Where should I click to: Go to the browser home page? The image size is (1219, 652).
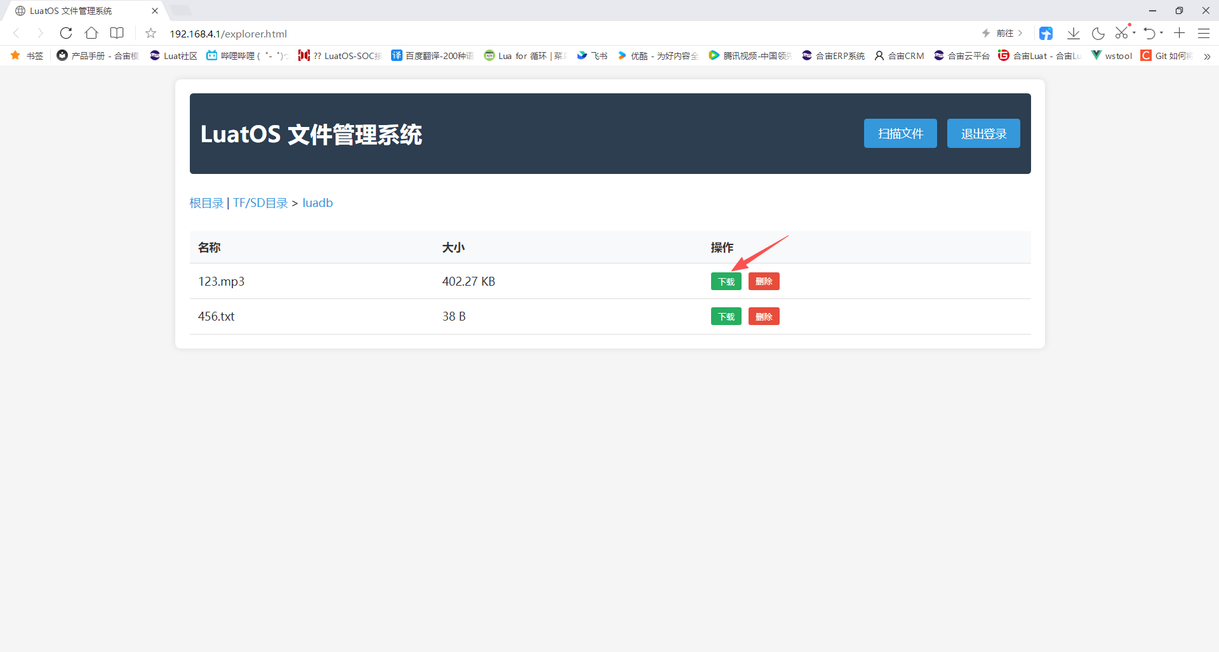click(x=91, y=33)
